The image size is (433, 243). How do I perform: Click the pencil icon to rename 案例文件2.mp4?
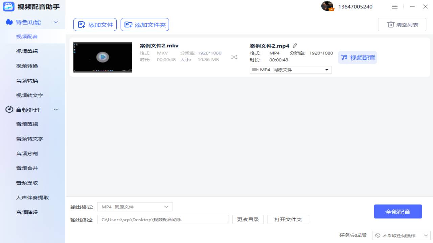[295, 45]
